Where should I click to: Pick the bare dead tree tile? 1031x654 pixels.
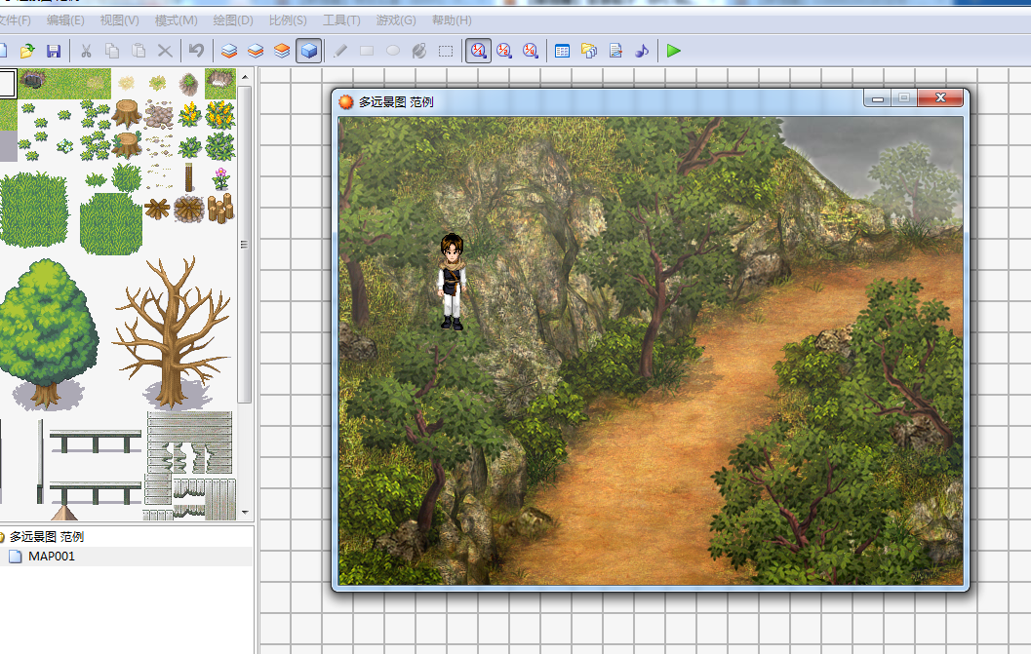click(173, 332)
